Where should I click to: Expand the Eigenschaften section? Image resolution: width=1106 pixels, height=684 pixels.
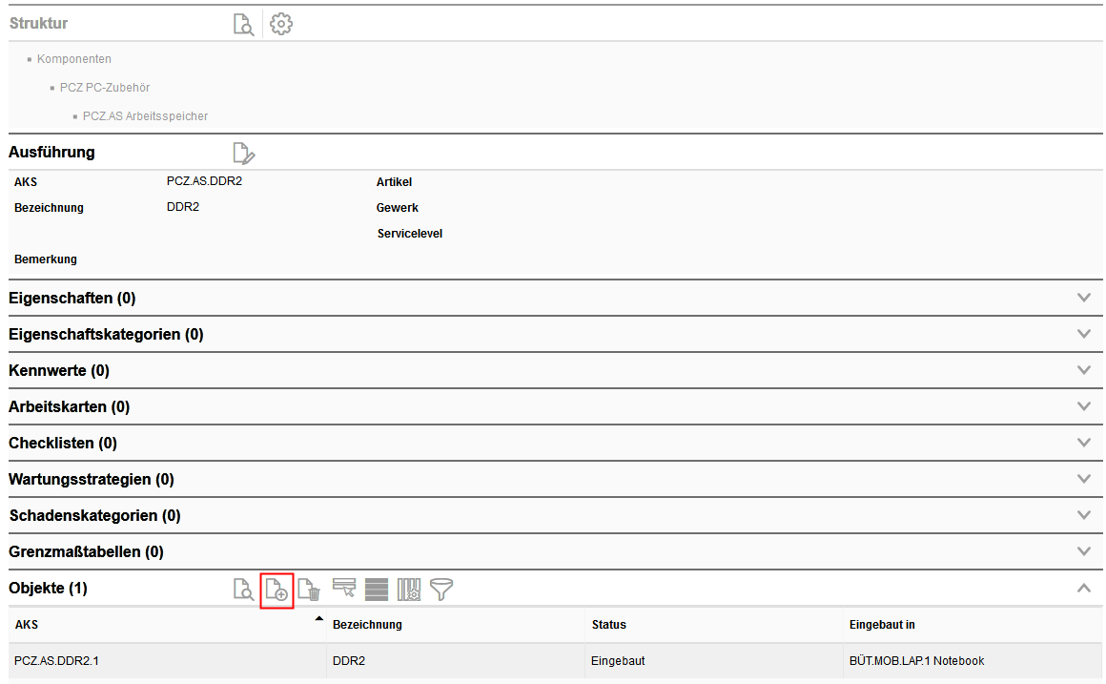click(x=1083, y=298)
